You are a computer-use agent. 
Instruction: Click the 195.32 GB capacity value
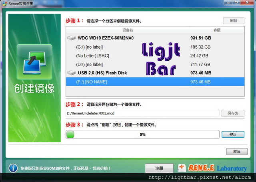[x=200, y=47]
